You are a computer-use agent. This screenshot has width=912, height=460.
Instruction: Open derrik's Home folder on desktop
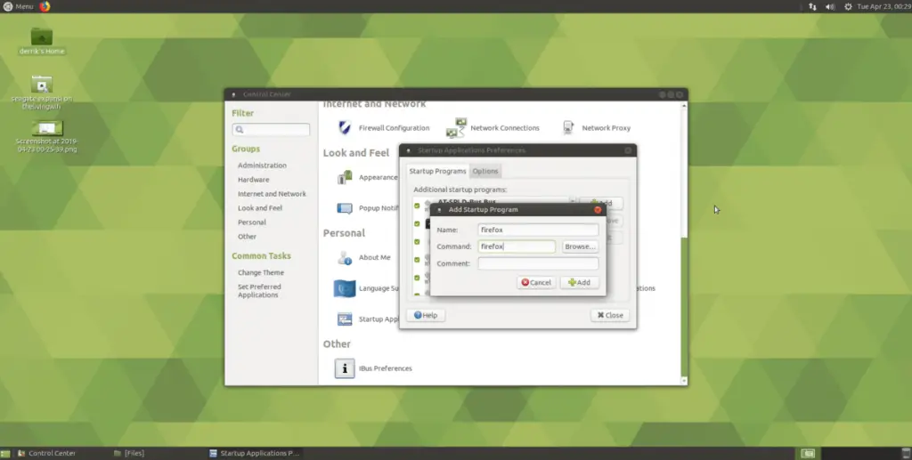pos(41,36)
